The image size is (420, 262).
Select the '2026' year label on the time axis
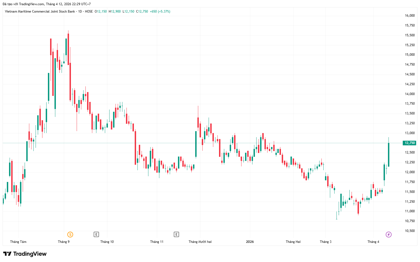[x=250, y=242]
